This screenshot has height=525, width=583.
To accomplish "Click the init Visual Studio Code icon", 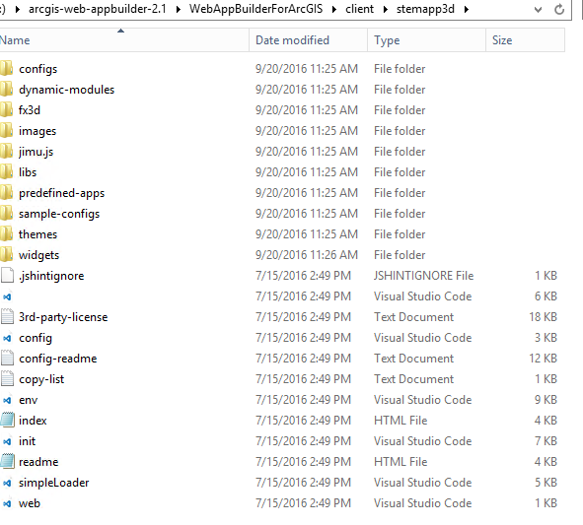I will click(x=7, y=441).
